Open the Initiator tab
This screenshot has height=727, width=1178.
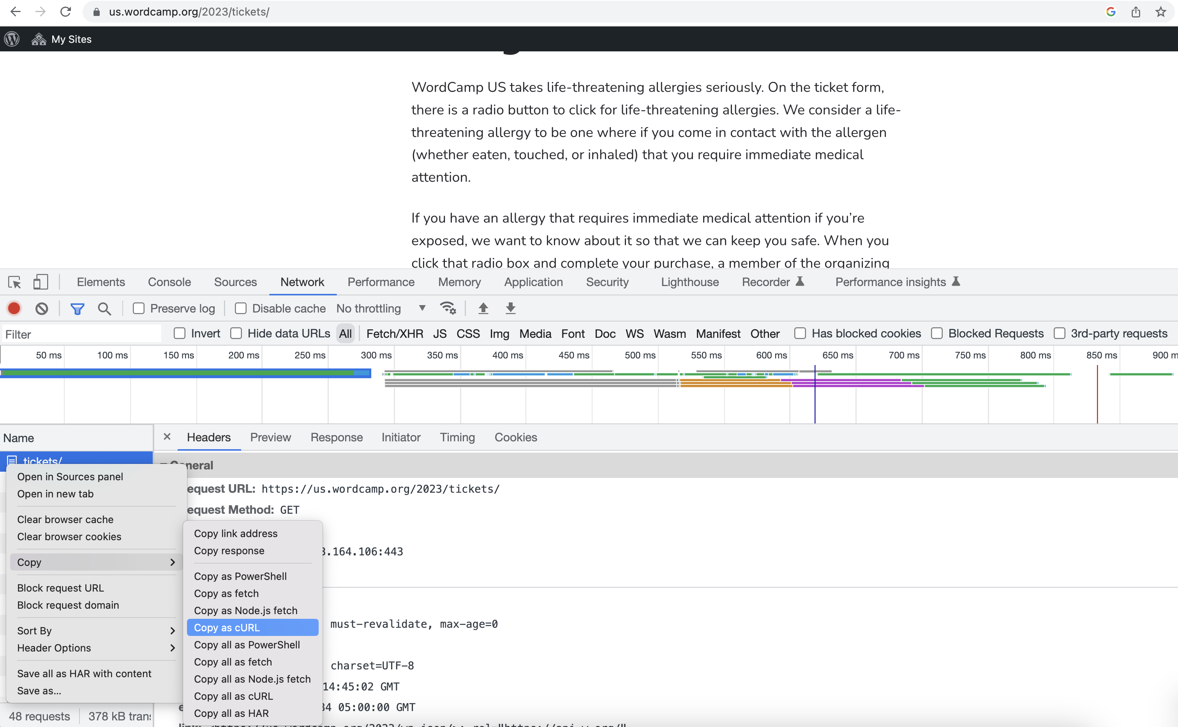401,437
